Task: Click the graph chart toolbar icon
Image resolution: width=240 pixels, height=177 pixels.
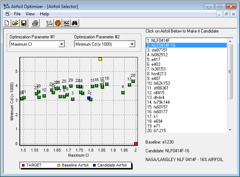Action: tap(66, 23)
